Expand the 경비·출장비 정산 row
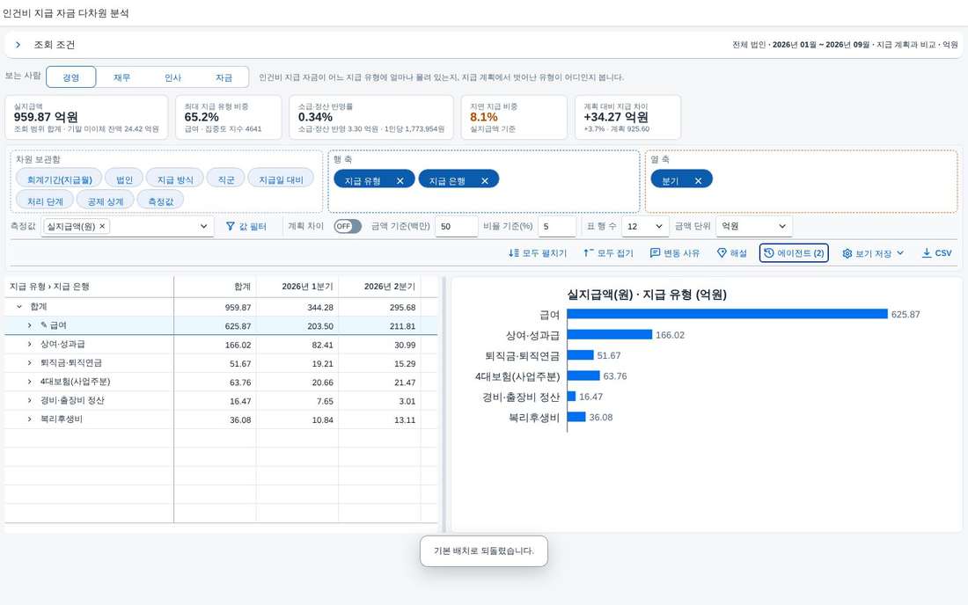968x605 pixels. (29, 400)
